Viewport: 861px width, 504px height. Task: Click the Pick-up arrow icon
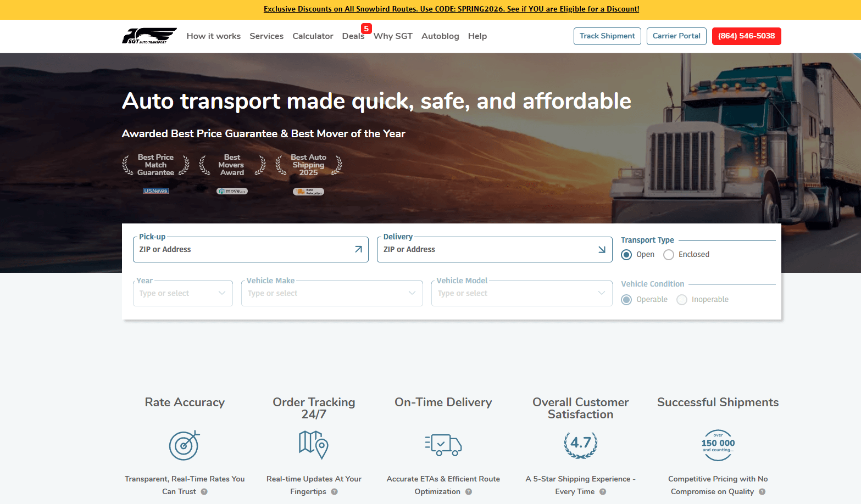coord(358,249)
